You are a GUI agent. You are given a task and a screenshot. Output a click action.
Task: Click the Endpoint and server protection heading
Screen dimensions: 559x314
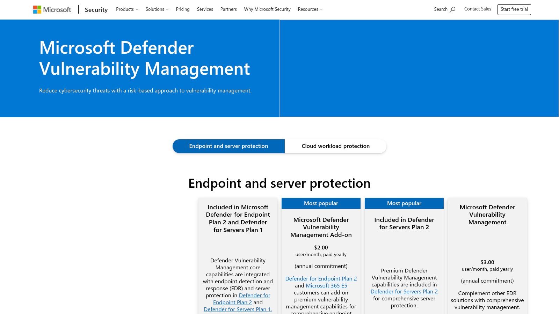click(279, 184)
